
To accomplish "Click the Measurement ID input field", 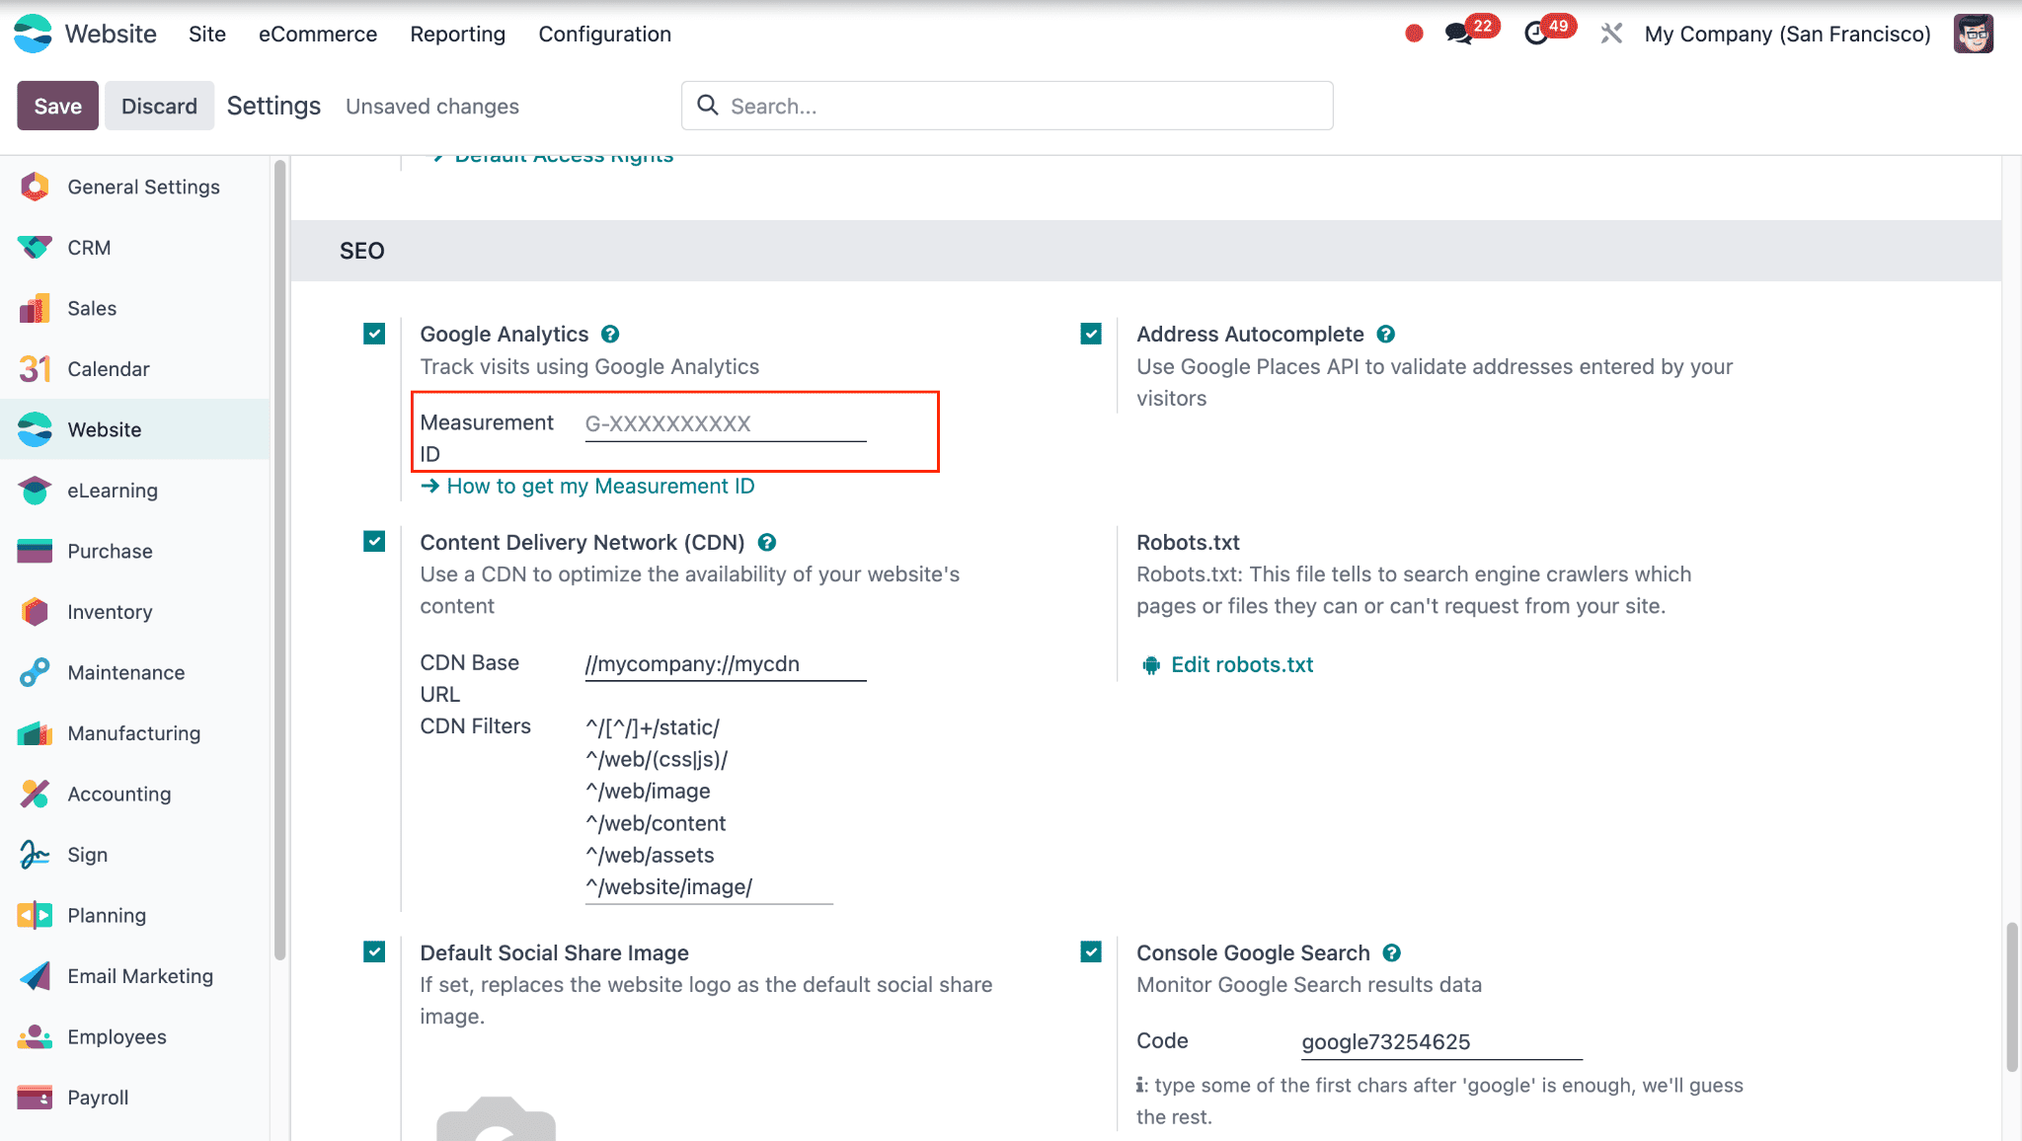I will [725, 424].
